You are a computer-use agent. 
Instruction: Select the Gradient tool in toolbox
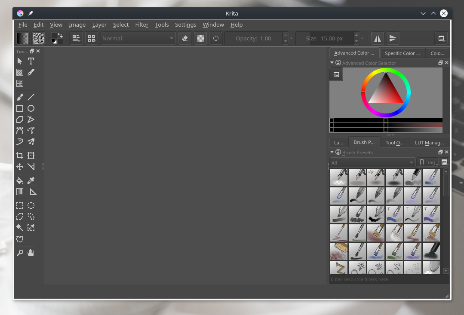[20, 192]
